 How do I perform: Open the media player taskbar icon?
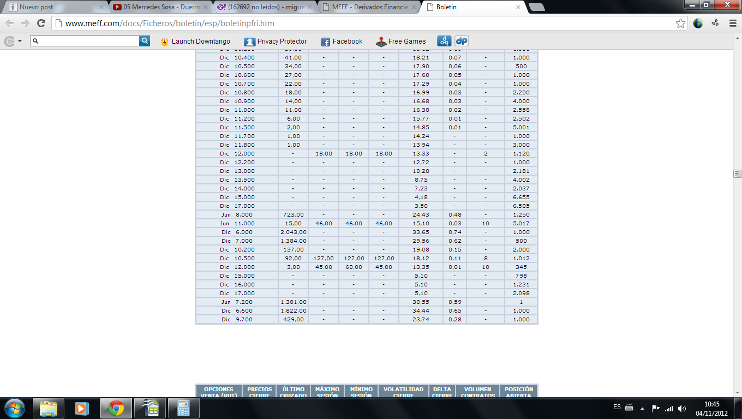pyautogui.click(x=82, y=408)
